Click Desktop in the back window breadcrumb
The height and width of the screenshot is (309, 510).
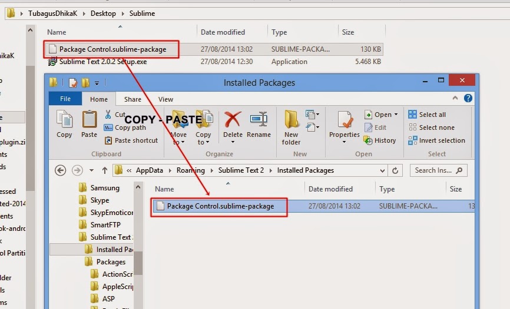point(103,14)
